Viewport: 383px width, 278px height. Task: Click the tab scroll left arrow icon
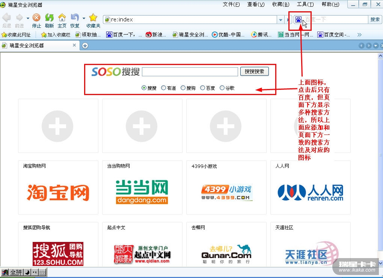click(x=361, y=46)
